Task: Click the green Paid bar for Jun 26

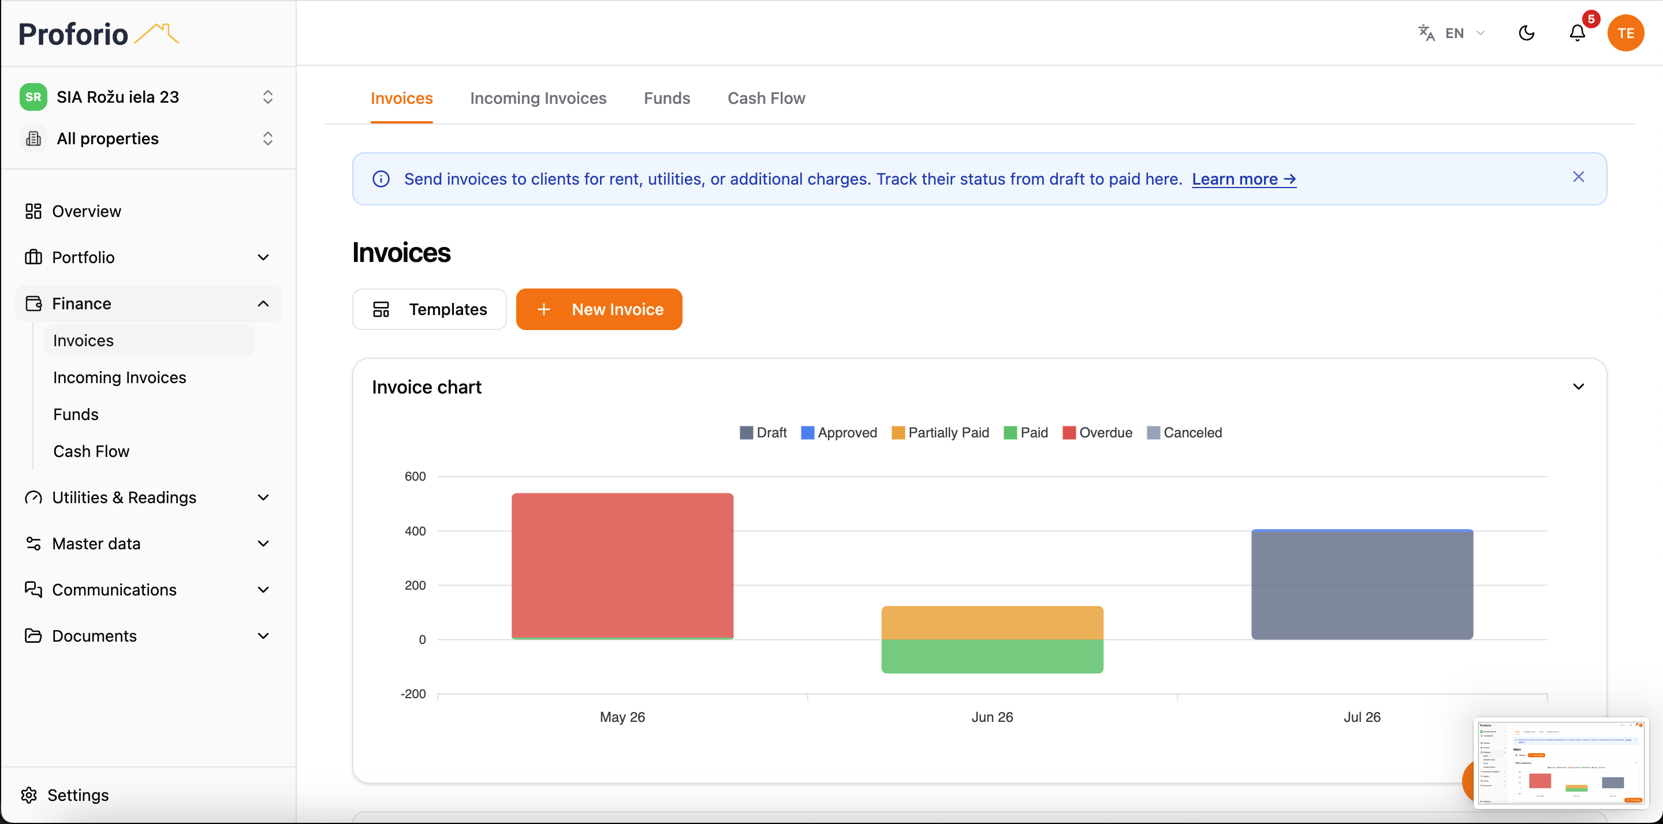Action: tap(992, 656)
